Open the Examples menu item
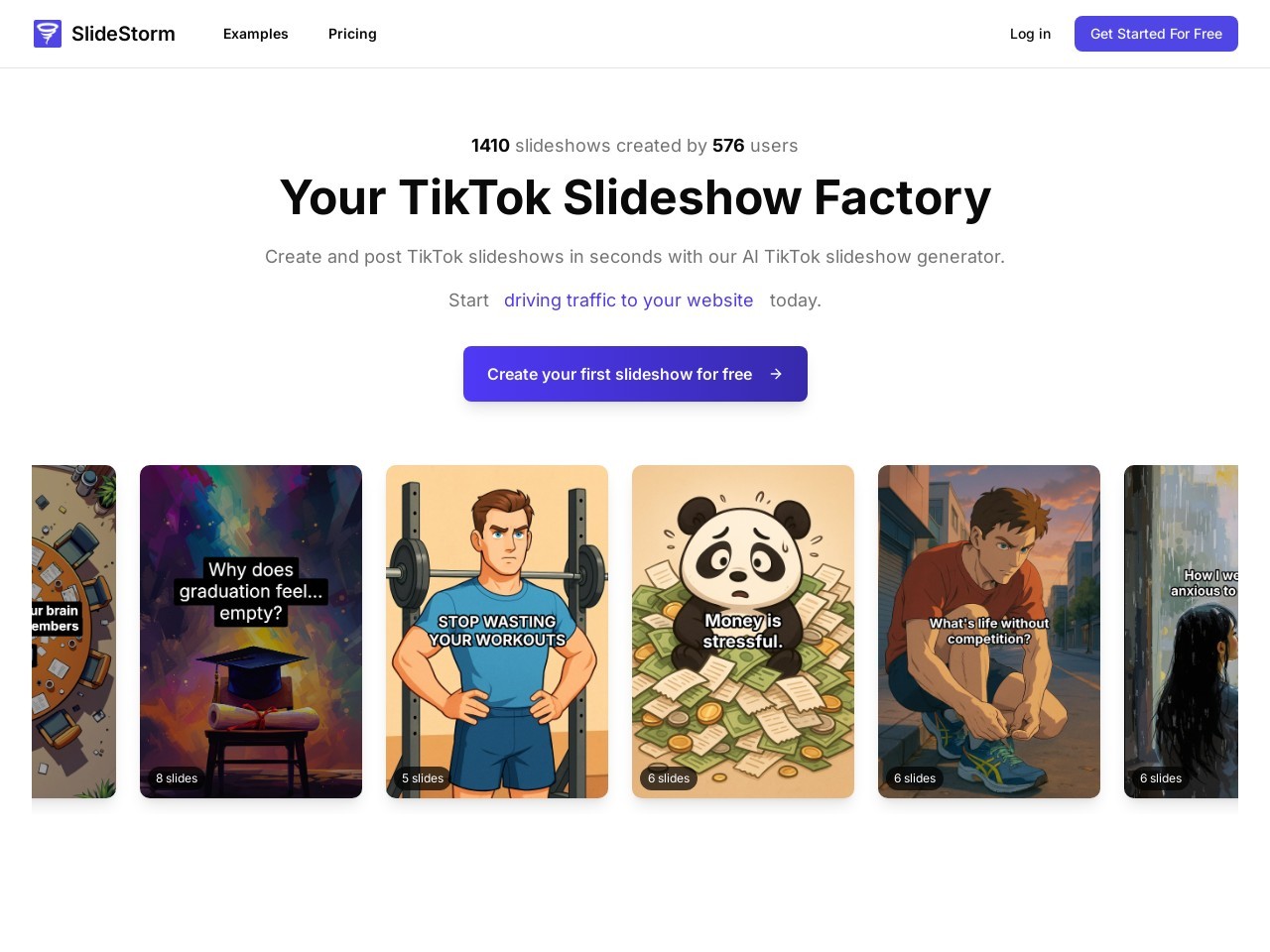The image size is (1270, 952). click(256, 34)
